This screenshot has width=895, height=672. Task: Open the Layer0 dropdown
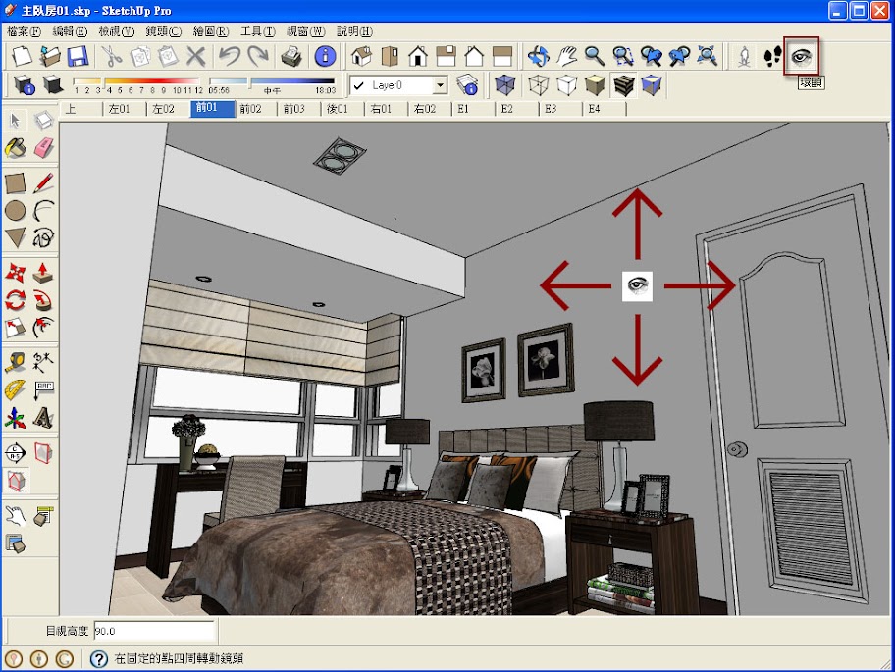(440, 85)
